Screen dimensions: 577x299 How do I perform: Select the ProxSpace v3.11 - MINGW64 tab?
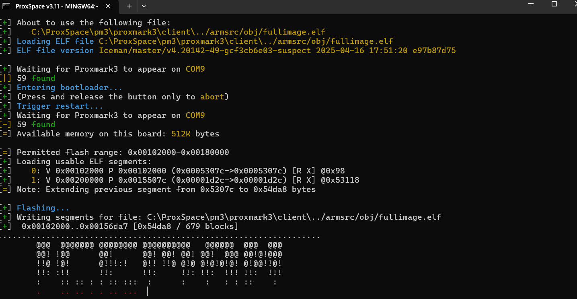click(60, 6)
